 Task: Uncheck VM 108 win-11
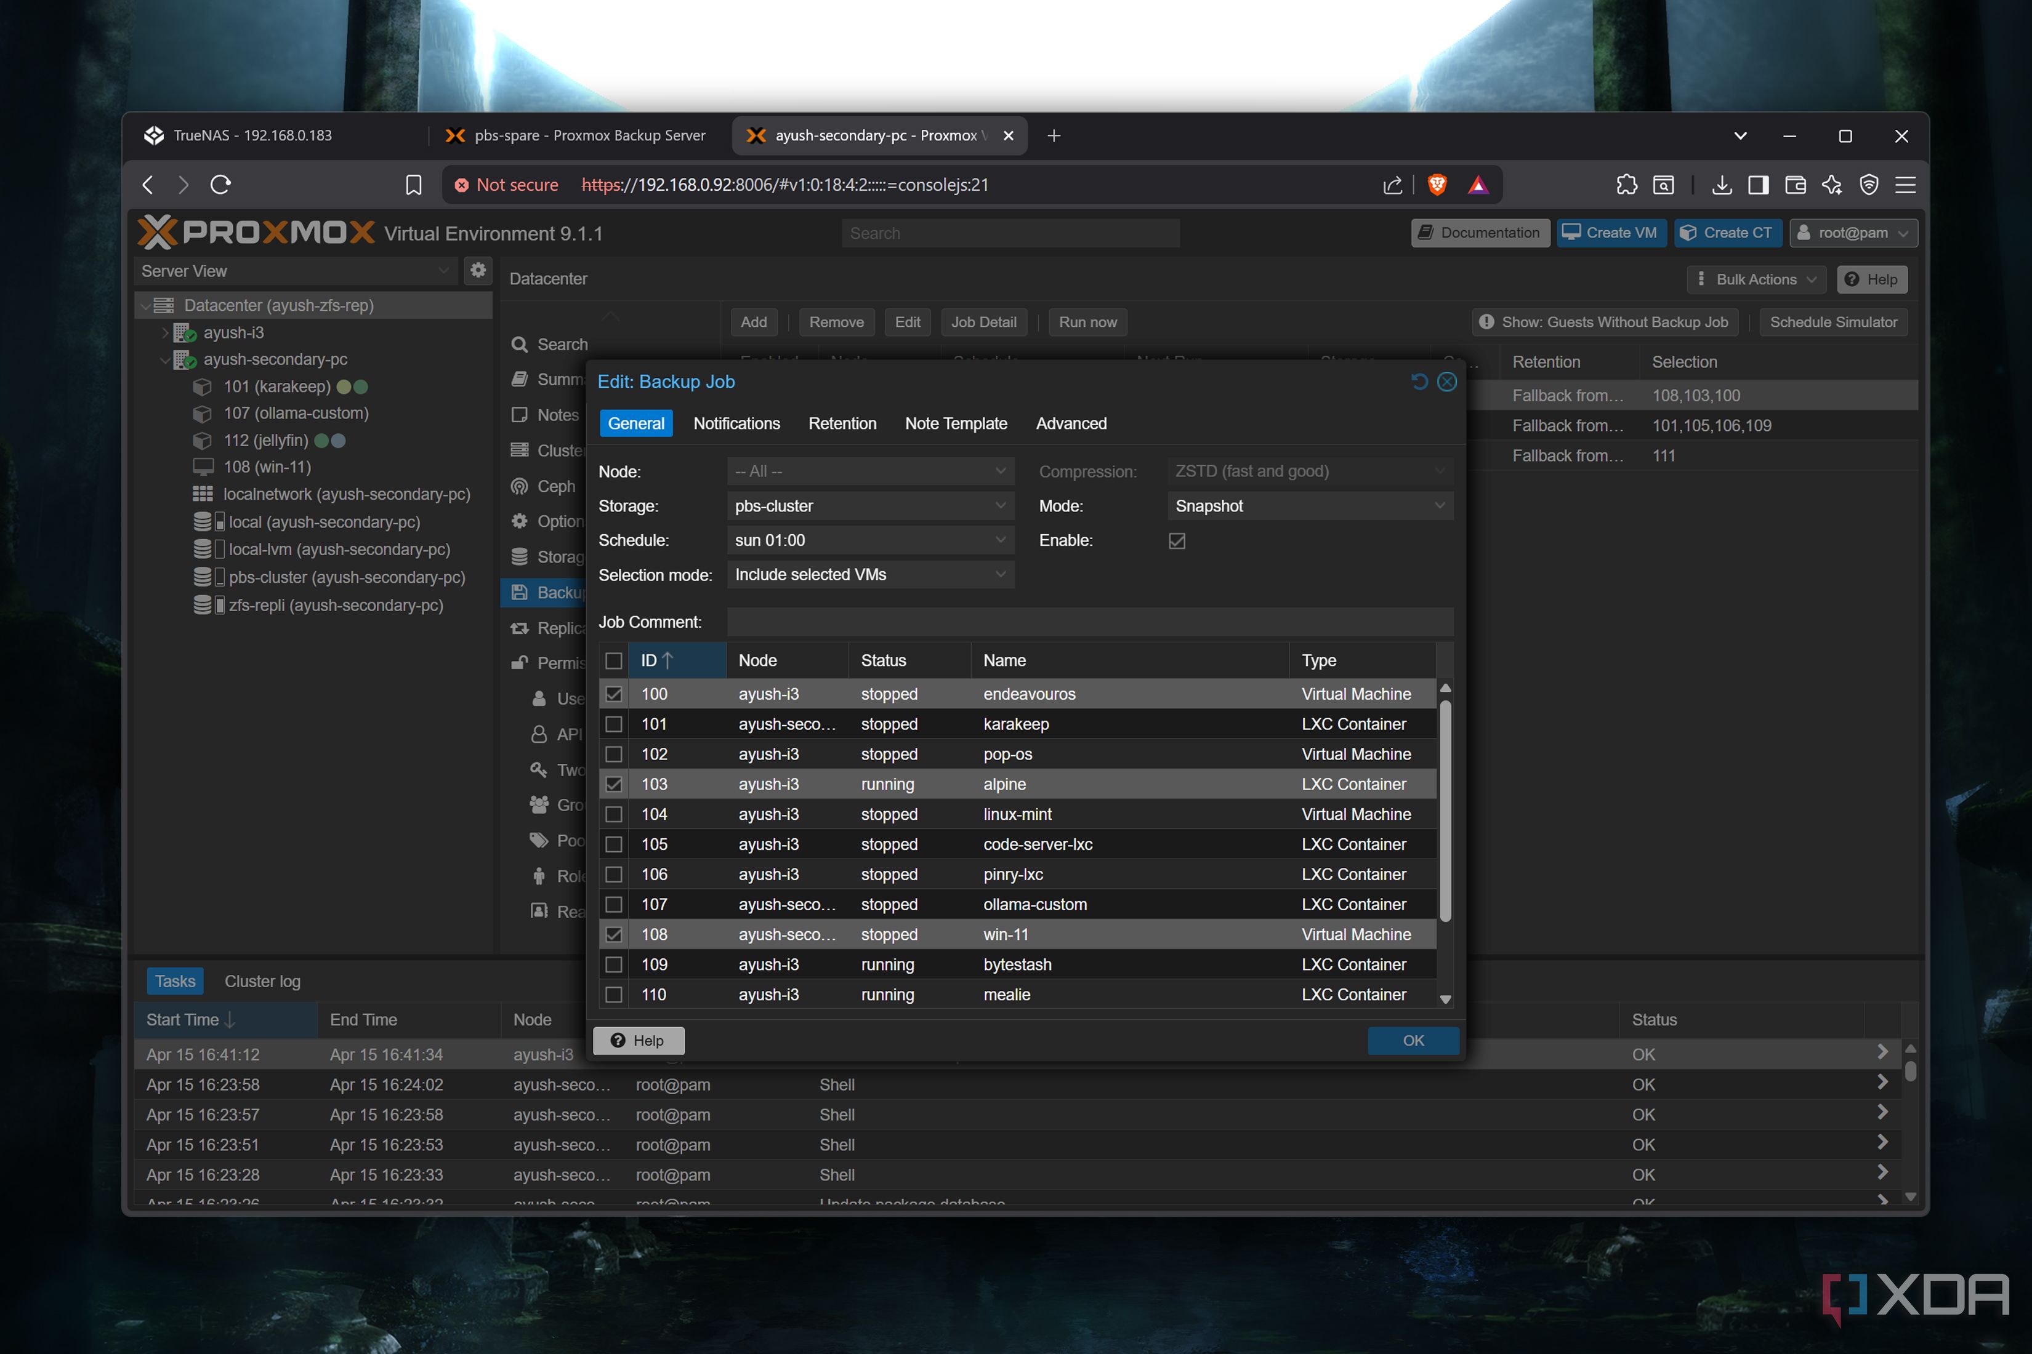tap(613, 934)
